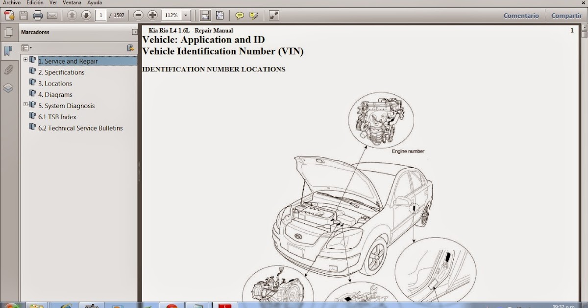
Task: Print the repair manual
Action: coord(38,15)
